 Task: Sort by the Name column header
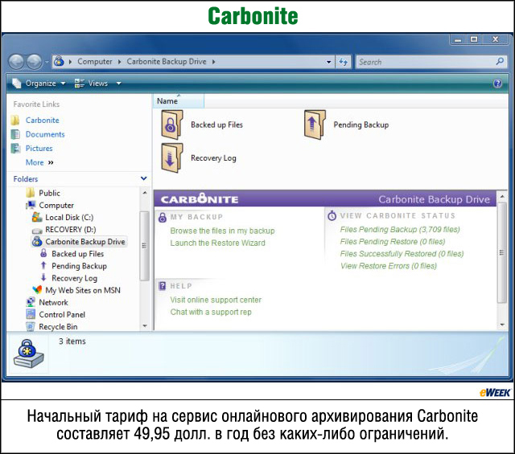[x=178, y=101]
